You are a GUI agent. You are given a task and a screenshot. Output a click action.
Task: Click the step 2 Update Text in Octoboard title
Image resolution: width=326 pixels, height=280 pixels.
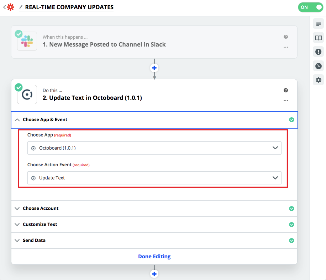pyautogui.click(x=92, y=98)
